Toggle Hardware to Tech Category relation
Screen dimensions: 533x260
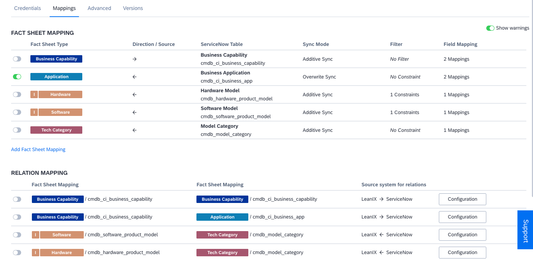pos(17,253)
